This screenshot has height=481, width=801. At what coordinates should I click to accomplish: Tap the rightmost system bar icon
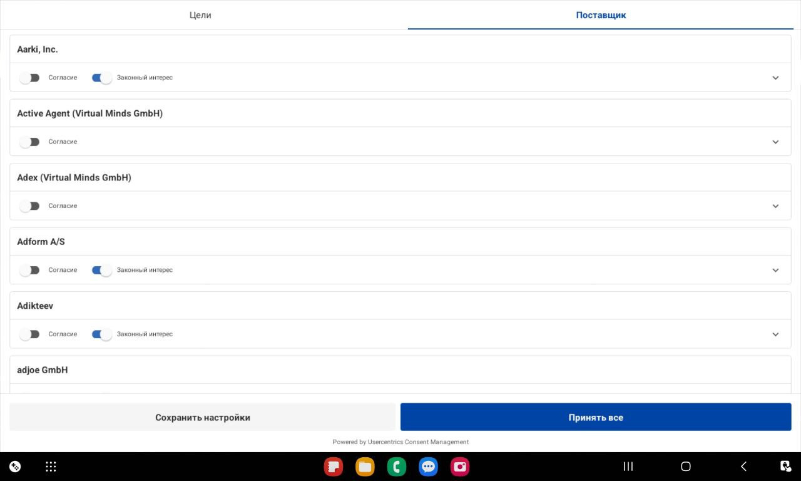786,467
